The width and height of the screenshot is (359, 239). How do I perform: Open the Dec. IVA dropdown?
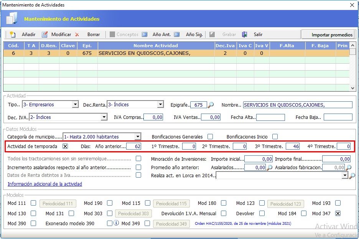click(104, 117)
